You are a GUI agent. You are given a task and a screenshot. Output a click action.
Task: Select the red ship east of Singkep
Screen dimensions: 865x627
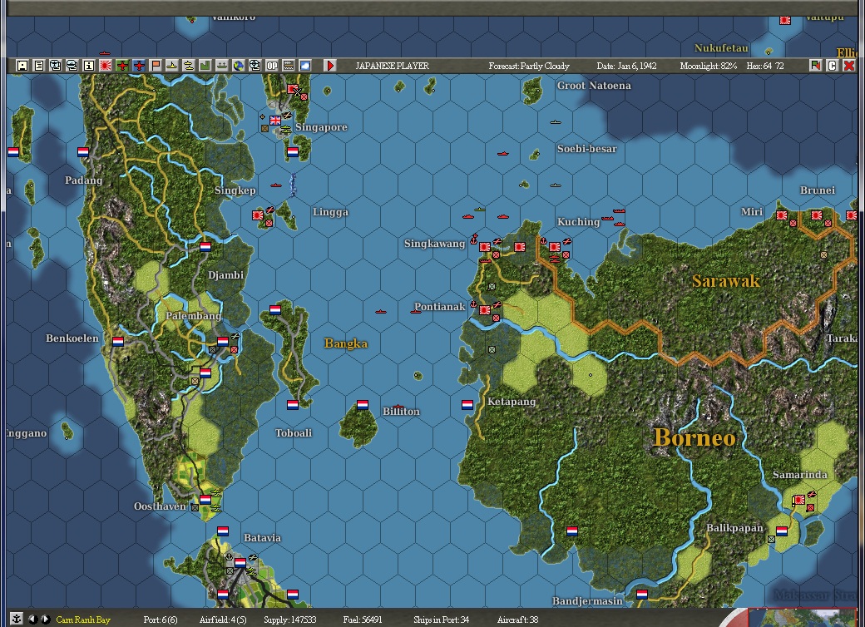pos(276,185)
